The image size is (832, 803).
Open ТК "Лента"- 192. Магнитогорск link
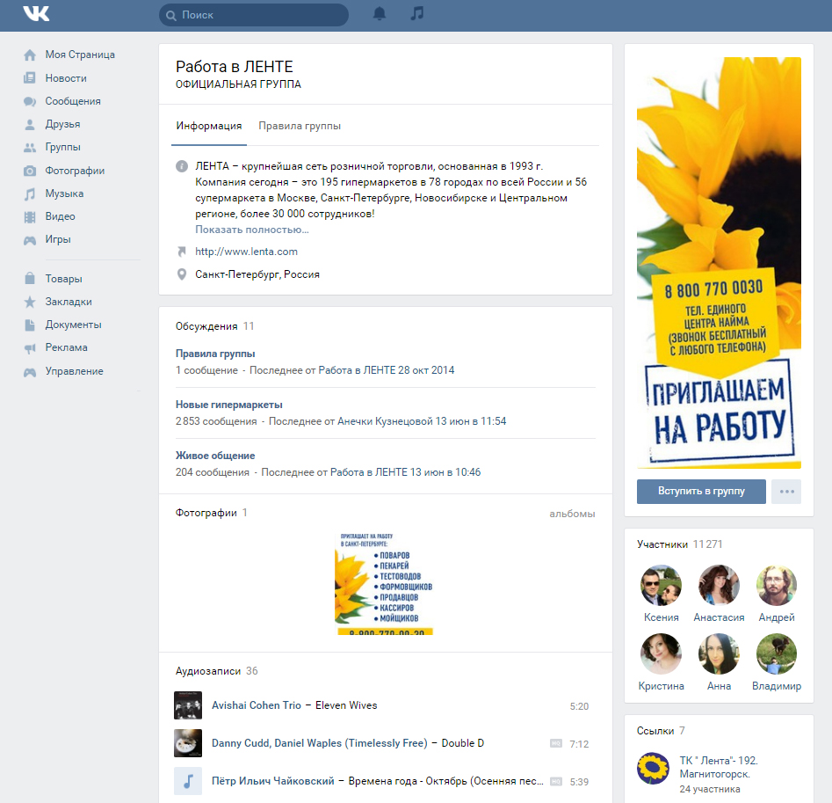coord(719,768)
